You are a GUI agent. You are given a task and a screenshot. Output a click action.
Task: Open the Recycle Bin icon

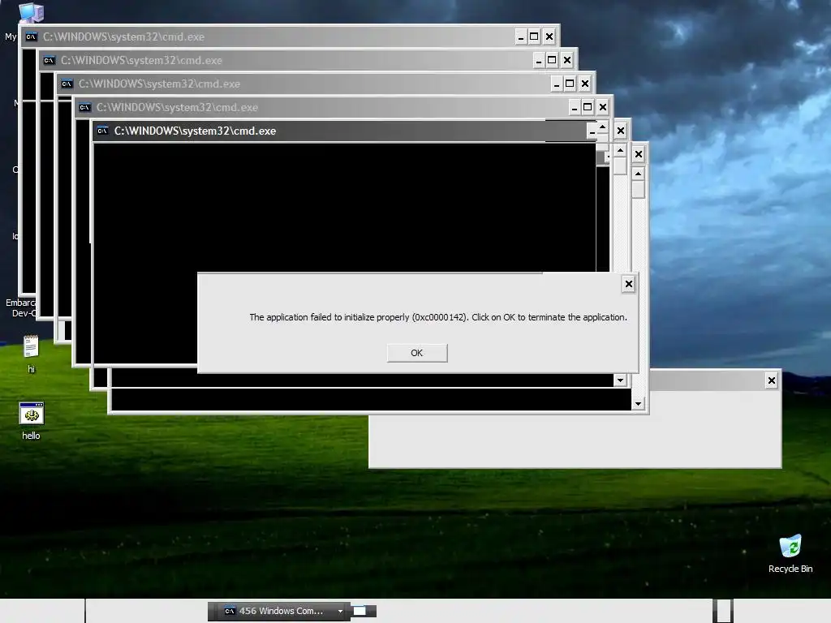pyautogui.click(x=790, y=554)
